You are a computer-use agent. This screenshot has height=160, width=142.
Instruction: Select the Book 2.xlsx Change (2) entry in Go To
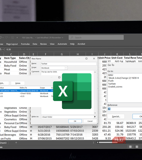[x=123, y=78]
